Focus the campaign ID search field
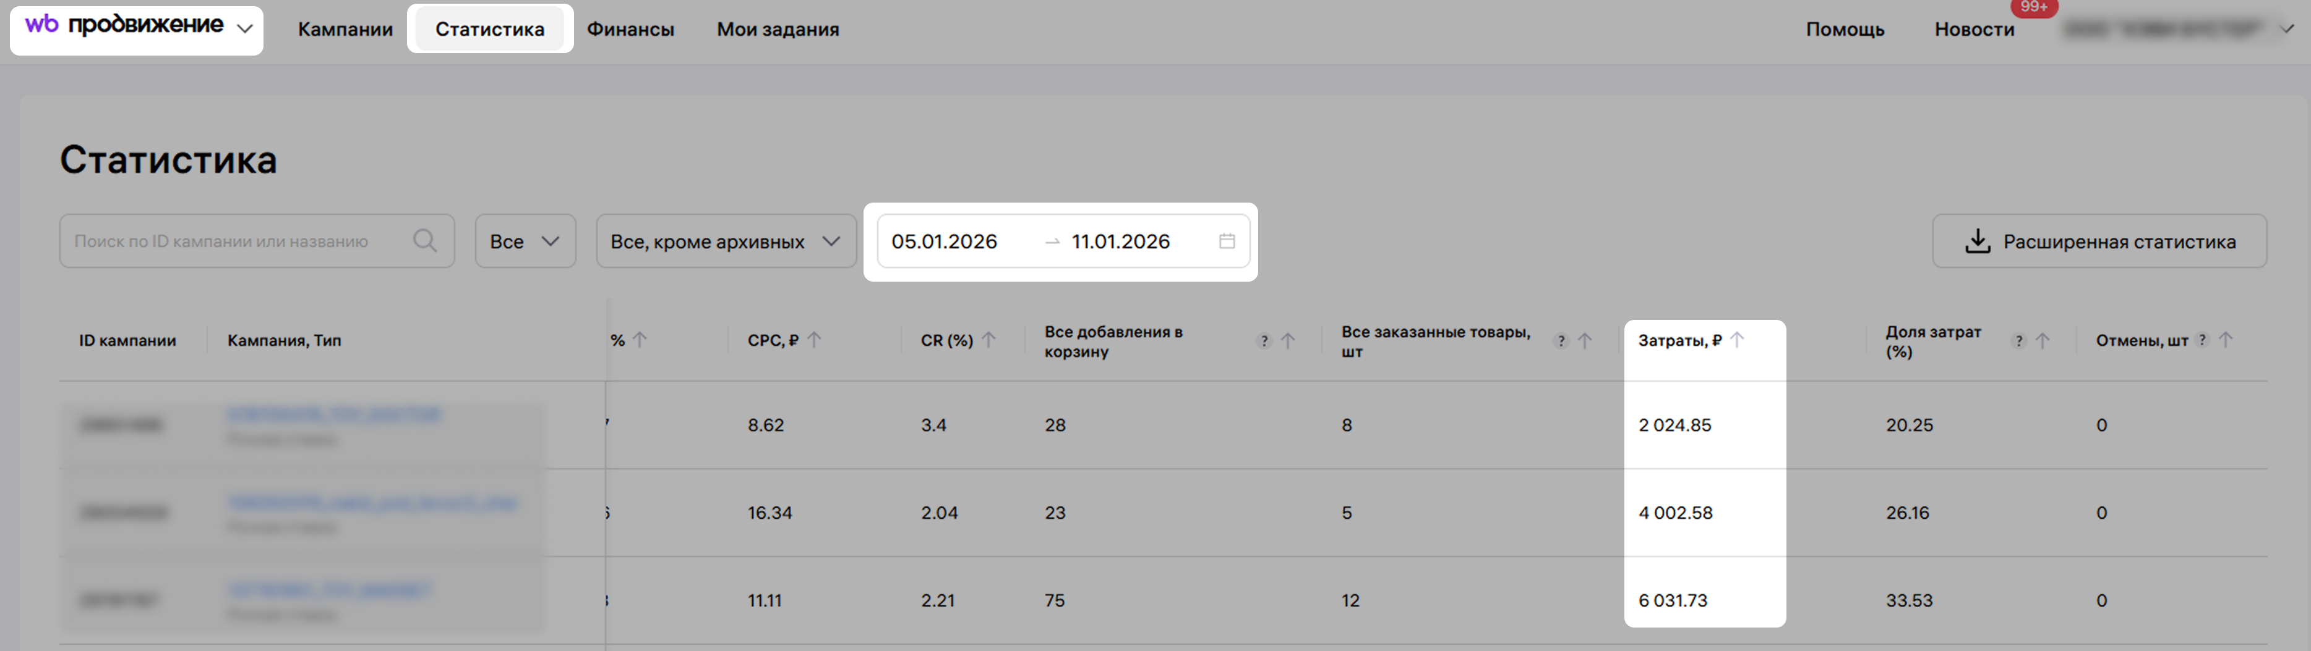Viewport: 2311px width, 651px height. coord(233,241)
